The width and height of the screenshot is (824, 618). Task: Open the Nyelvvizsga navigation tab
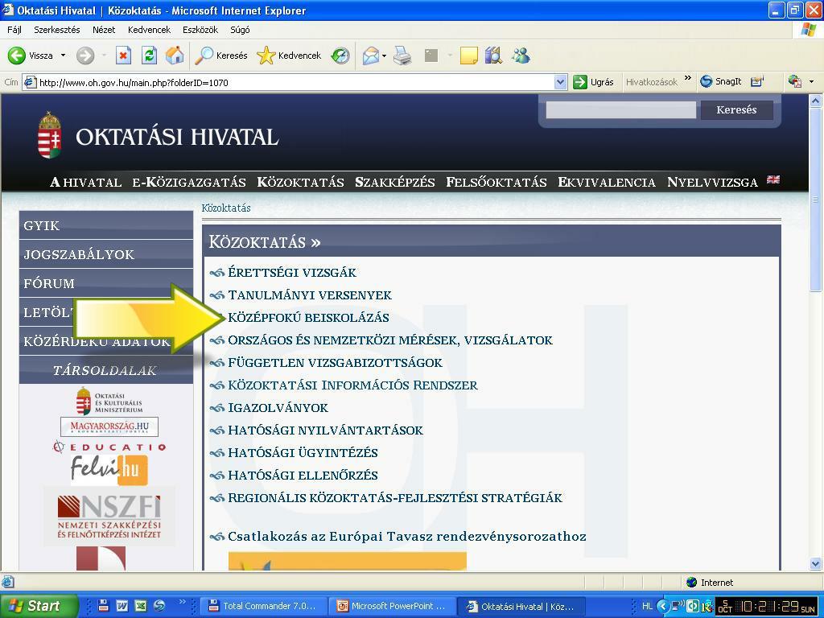(x=712, y=183)
